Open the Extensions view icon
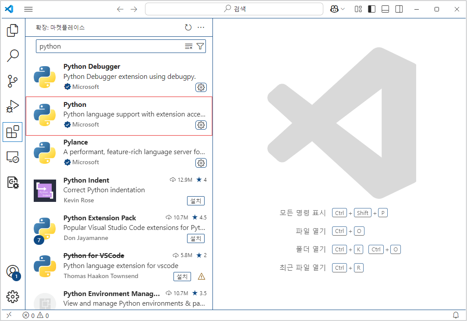The height and width of the screenshot is (321, 467). [x=13, y=132]
